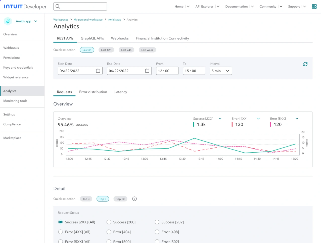Click the Top 10 info icon
Viewport: 321px width, 243px height.
(134, 199)
